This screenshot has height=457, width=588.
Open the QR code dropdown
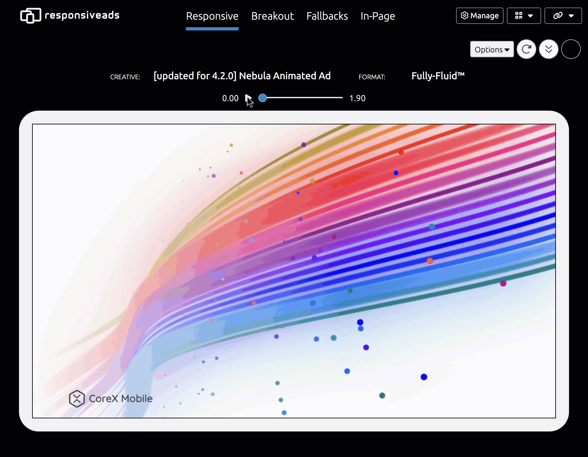click(x=524, y=16)
